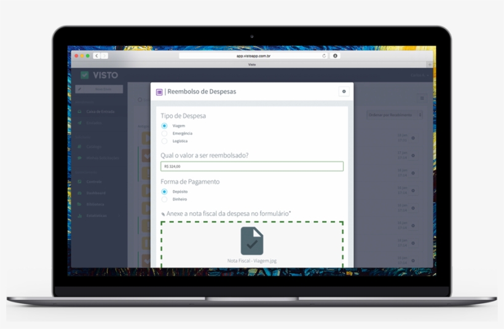This screenshot has width=504, height=329.
Task: Open Caixa de Entrada in the sidebar
Action: (100, 111)
